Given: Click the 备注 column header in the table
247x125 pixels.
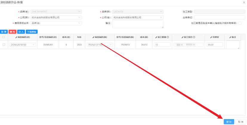Looking at the screenshot, I should pos(233,37).
